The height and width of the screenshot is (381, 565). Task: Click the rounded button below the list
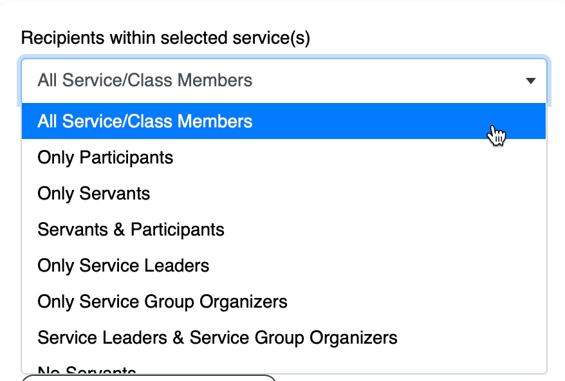(x=148, y=378)
